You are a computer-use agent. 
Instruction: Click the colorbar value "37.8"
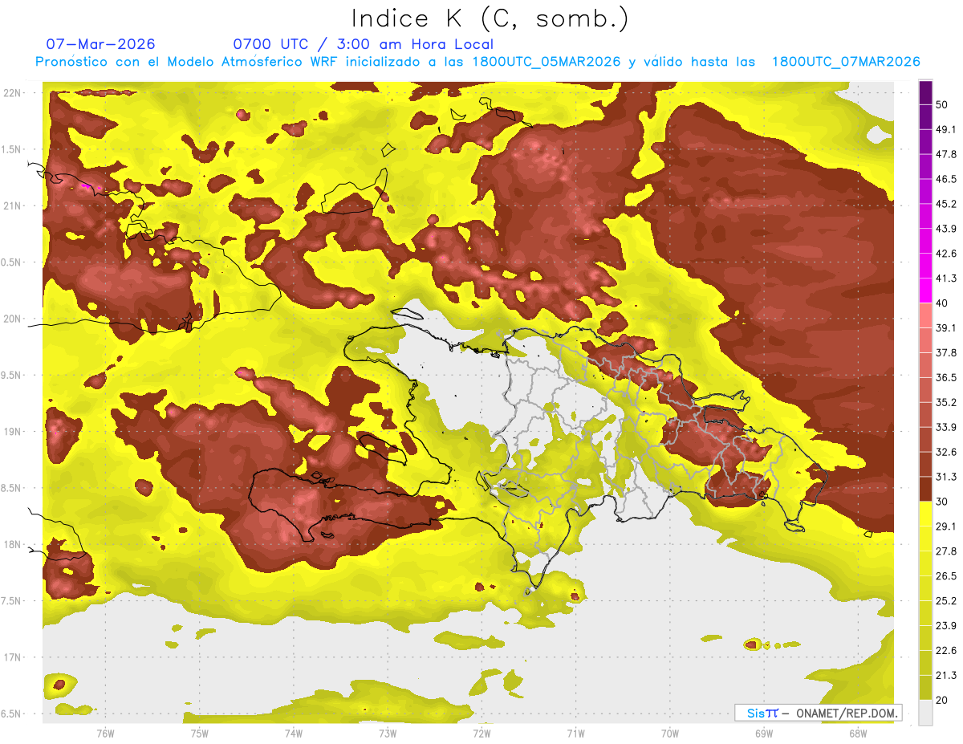tap(945, 352)
